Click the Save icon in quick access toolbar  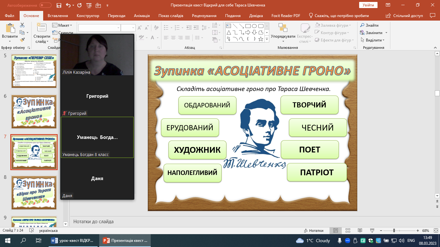(59, 5)
